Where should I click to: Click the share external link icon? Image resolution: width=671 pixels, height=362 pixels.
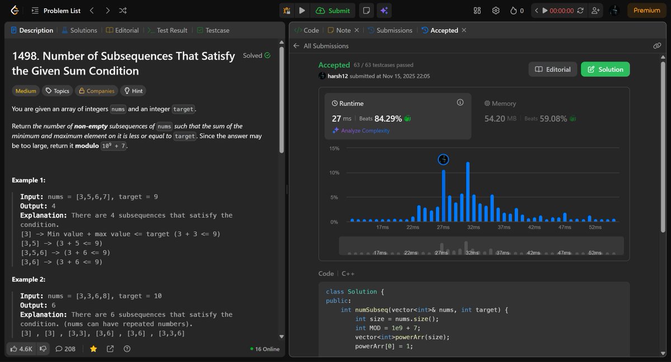click(x=110, y=349)
